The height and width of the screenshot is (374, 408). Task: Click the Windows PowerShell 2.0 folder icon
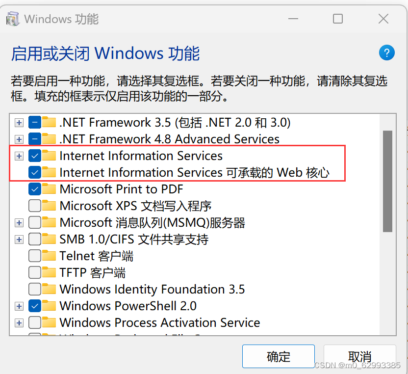point(49,306)
